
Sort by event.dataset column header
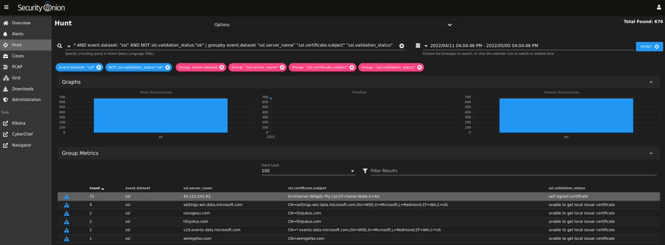point(137,188)
